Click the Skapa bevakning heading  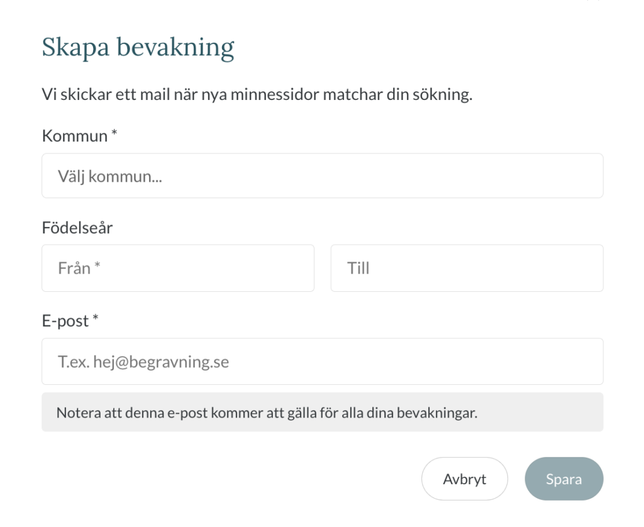138,48
